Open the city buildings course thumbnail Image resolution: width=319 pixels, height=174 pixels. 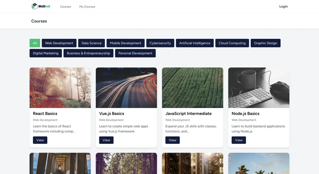192,163
